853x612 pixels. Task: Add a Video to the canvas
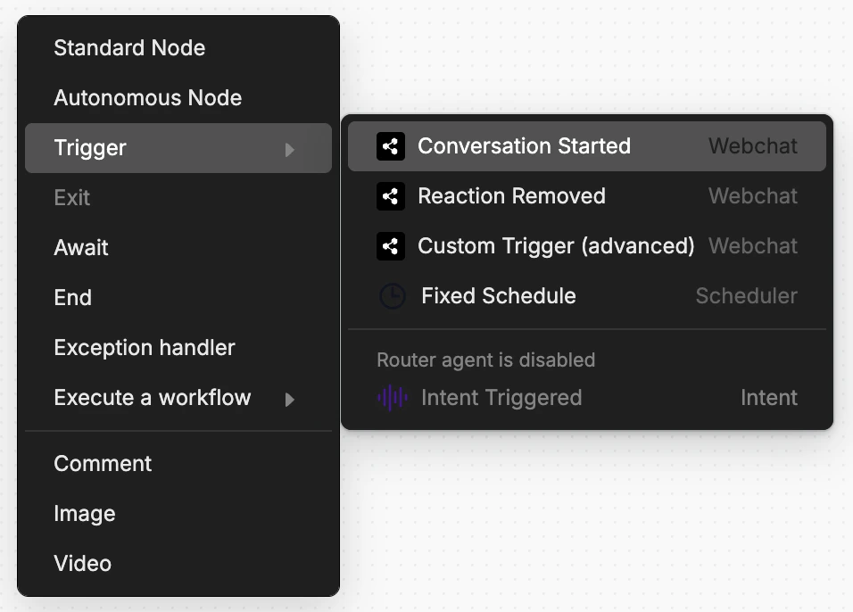tap(178, 564)
